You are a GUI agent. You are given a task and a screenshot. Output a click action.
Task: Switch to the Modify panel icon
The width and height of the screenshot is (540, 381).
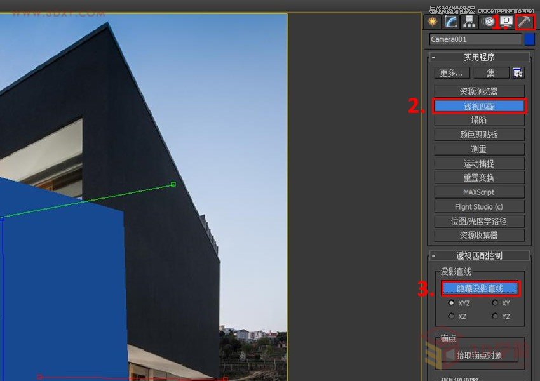click(x=450, y=22)
